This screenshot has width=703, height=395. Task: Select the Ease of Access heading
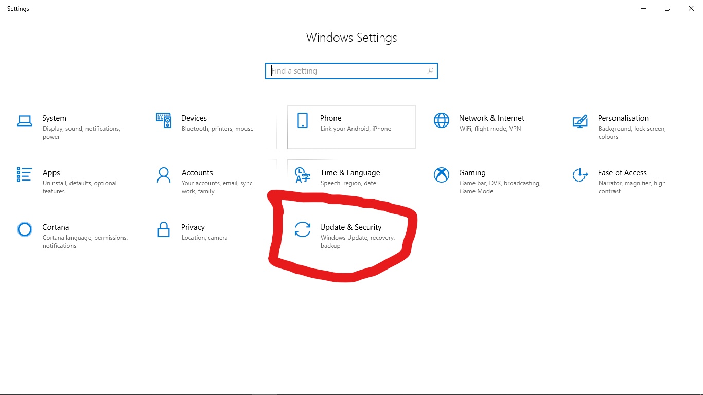[622, 173]
